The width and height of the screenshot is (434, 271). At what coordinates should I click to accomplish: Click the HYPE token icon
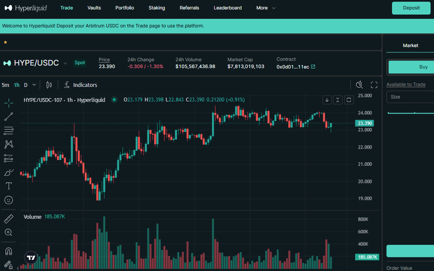pos(7,63)
